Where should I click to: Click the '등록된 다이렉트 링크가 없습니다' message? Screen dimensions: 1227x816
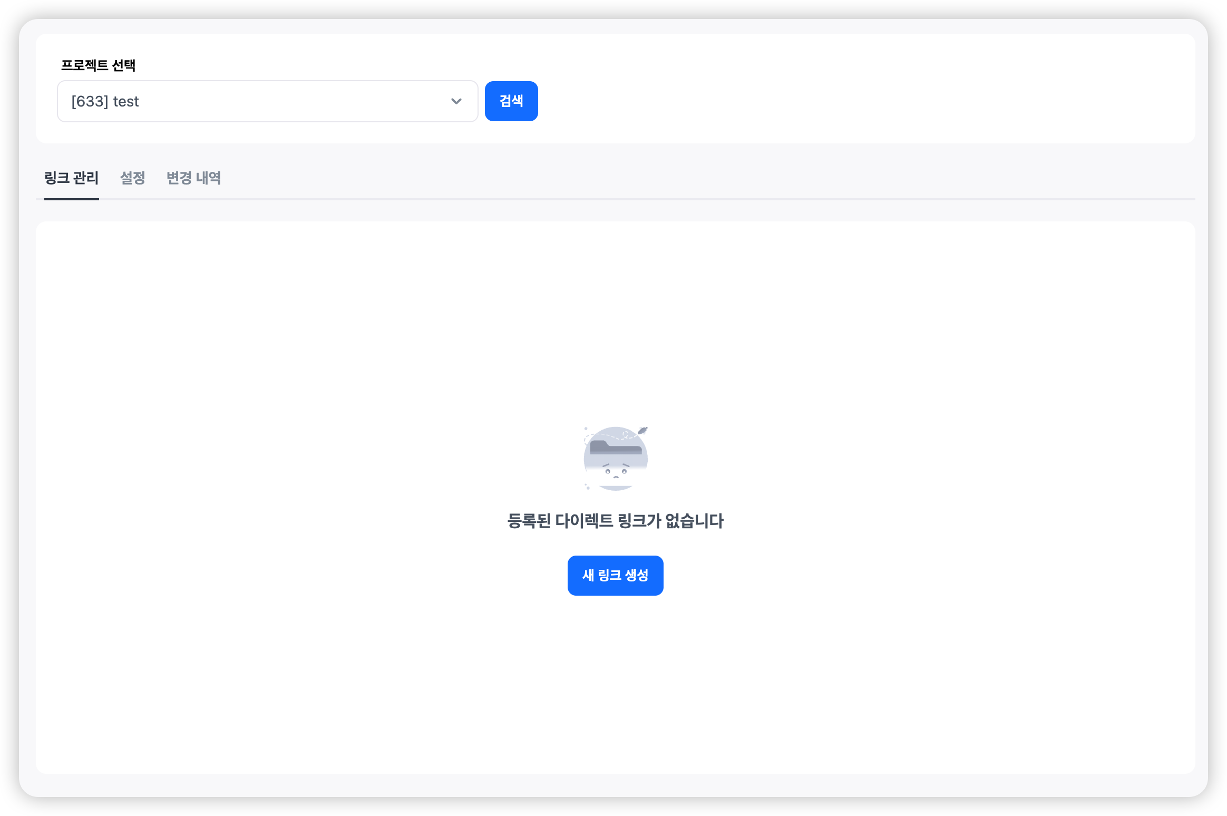pos(615,521)
